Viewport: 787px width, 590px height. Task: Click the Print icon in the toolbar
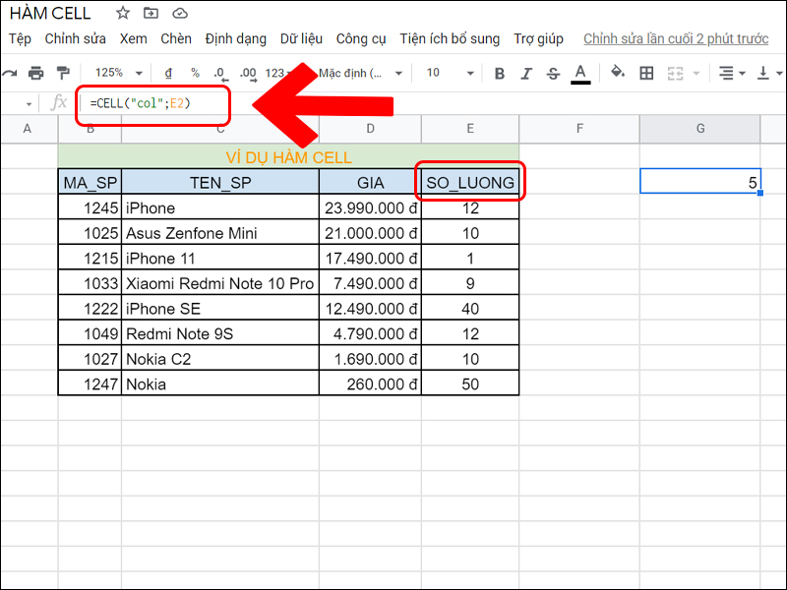pyautogui.click(x=36, y=73)
